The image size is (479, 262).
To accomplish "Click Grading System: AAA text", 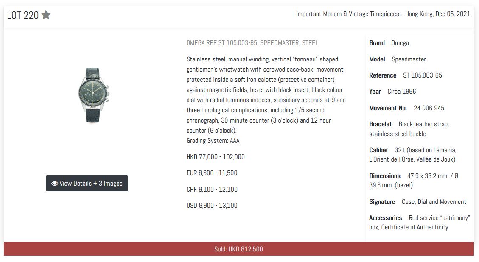I will click(x=213, y=141).
